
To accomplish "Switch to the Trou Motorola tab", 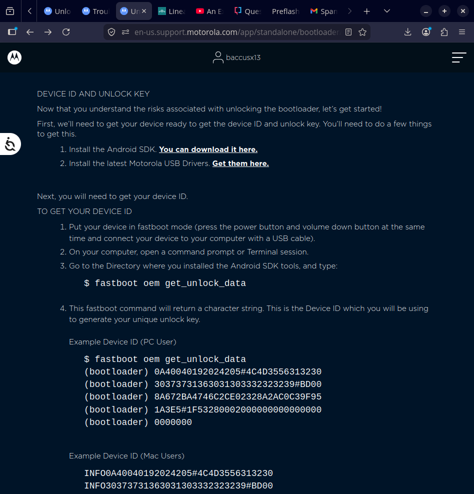I will pyautogui.click(x=95, y=11).
